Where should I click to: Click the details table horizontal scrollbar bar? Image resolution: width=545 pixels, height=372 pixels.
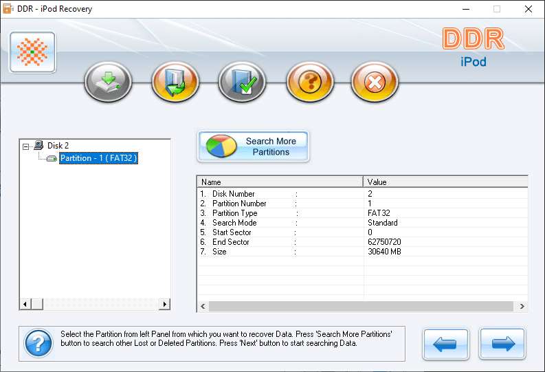tap(361, 306)
